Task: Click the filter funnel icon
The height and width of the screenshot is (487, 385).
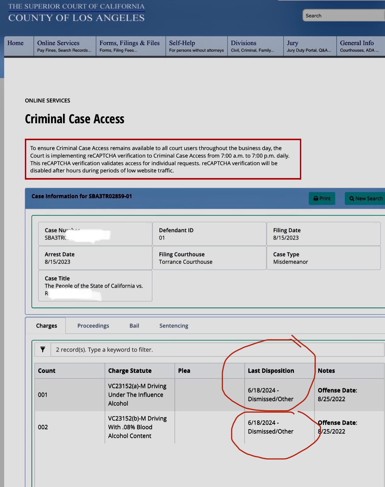Action: [x=43, y=350]
